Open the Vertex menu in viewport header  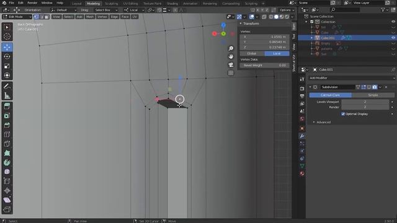(102, 17)
